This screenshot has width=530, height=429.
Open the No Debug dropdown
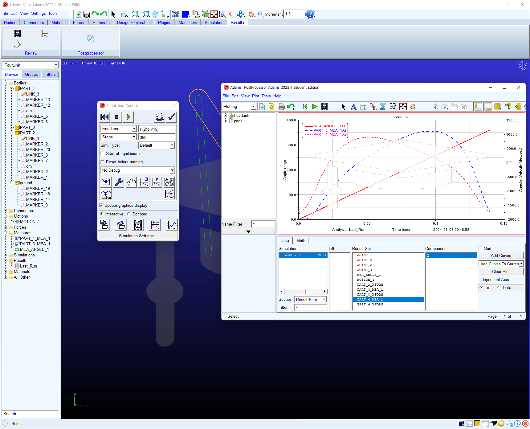pos(172,170)
